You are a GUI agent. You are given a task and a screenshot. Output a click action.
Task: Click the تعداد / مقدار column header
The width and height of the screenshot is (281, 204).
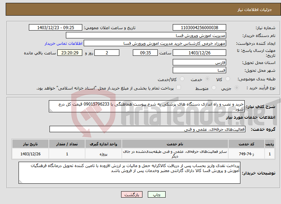[x=67, y=144]
